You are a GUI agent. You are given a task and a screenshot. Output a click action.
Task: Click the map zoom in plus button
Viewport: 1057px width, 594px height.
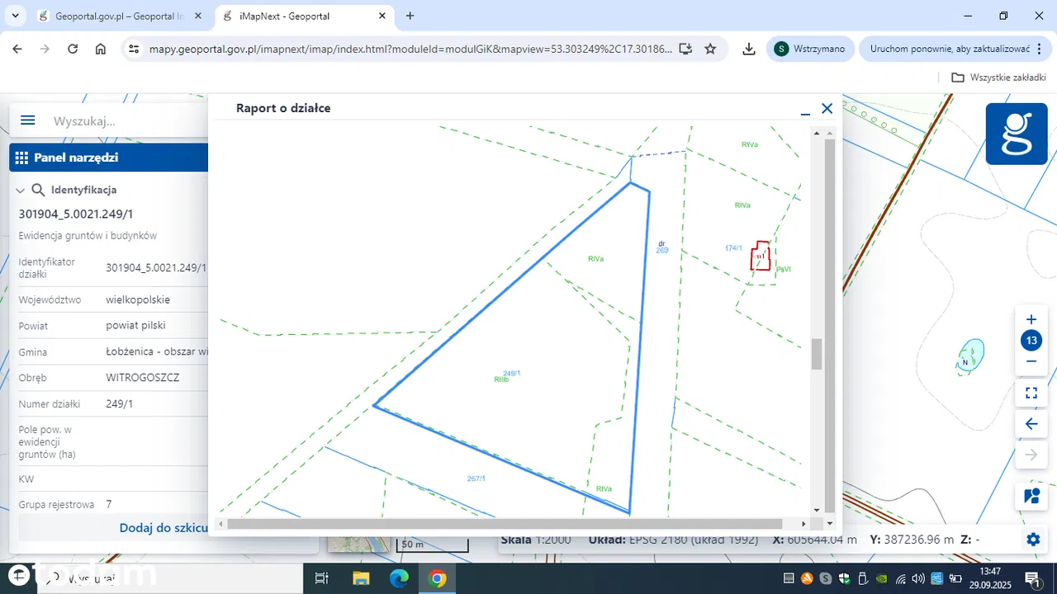[1031, 320]
